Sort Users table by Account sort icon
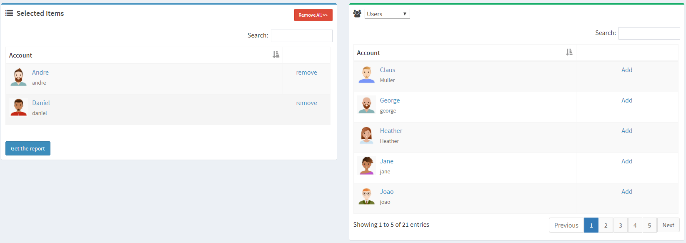Screen dimensions: 686x243 coord(569,52)
